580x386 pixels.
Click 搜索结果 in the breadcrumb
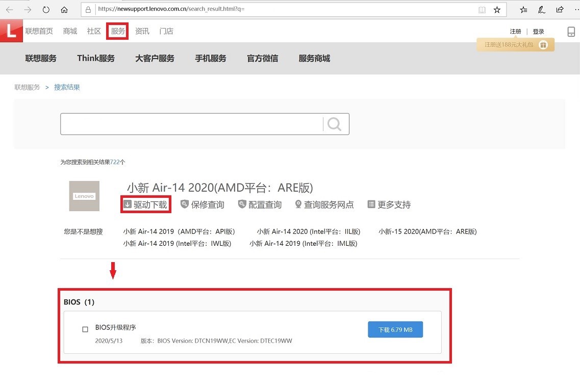pos(67,87)
